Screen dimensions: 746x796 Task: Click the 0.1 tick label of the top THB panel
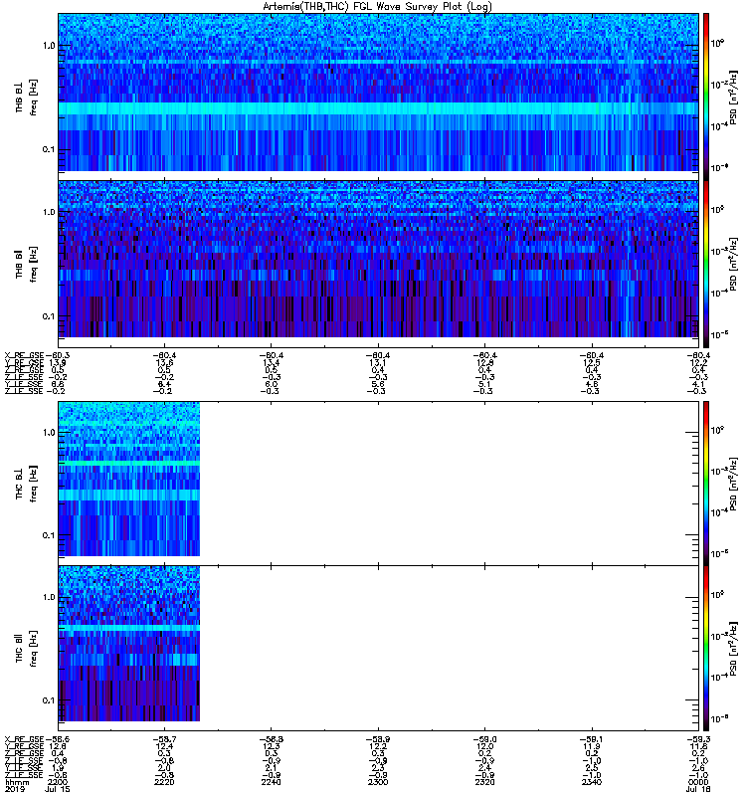coord(49,149)
